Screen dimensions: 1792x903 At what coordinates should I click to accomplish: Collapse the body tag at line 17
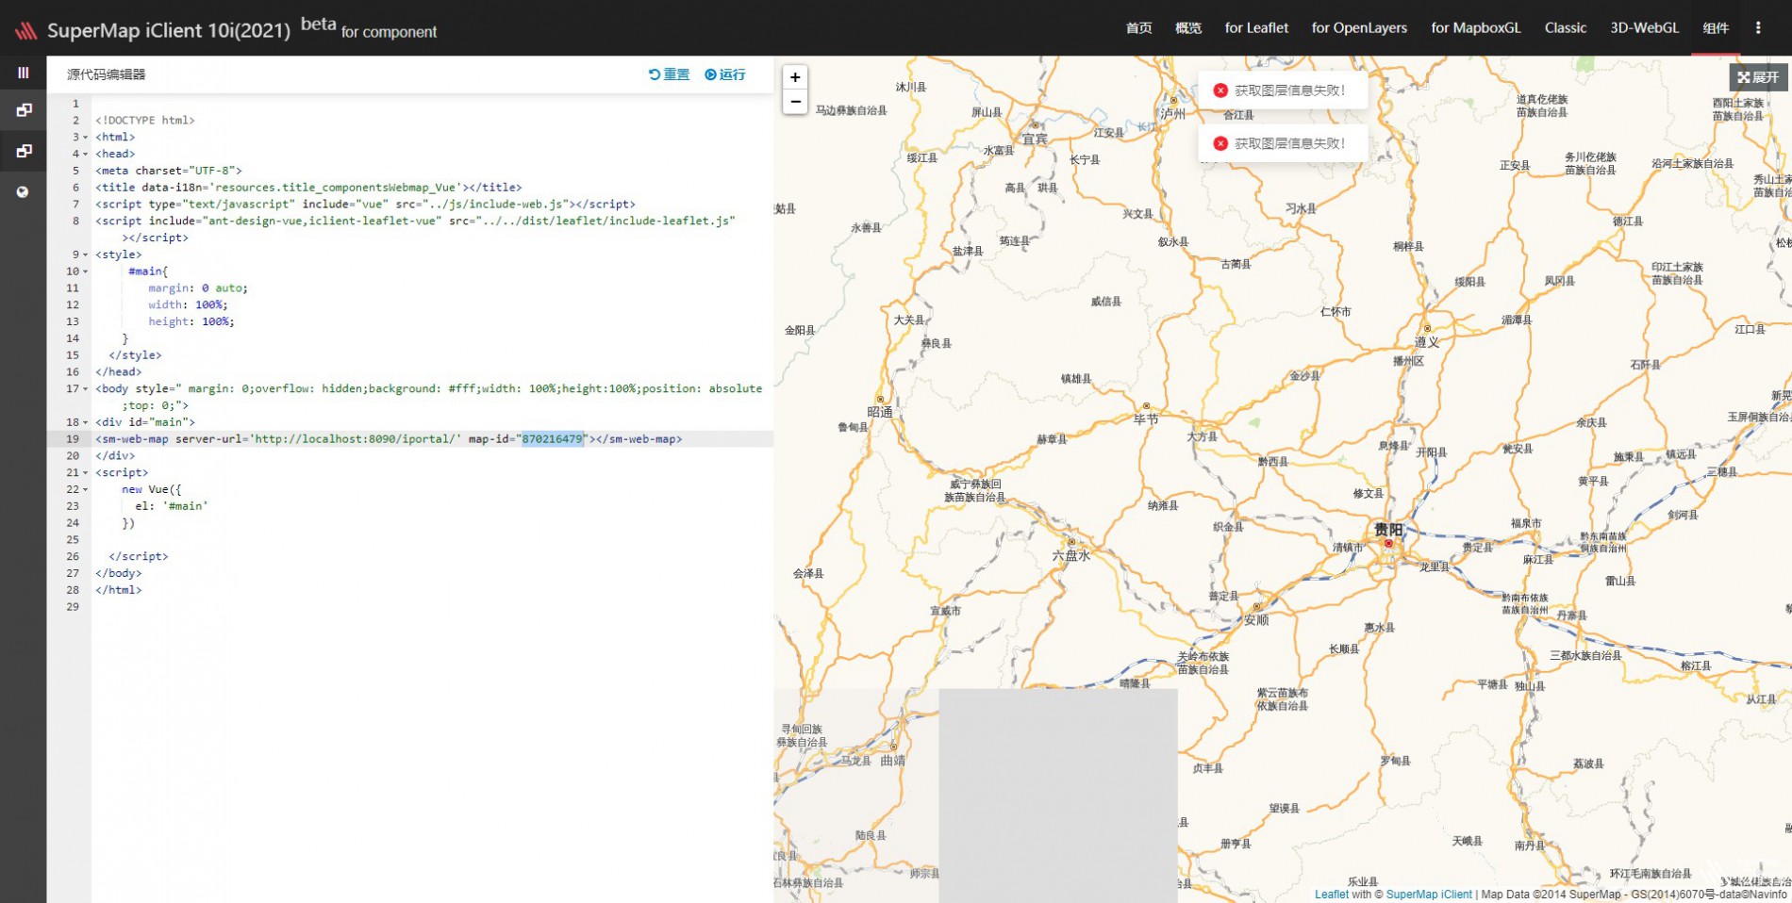pos(86,389)
